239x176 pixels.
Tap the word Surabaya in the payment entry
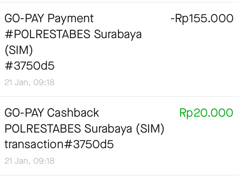[x=118, y=34]
